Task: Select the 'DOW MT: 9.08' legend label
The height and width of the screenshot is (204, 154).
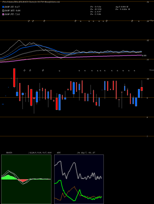Action: [12, 11]
